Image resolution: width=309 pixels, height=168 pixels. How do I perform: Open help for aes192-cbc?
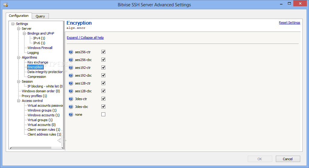pyautogui.click(x=71, y=75)
